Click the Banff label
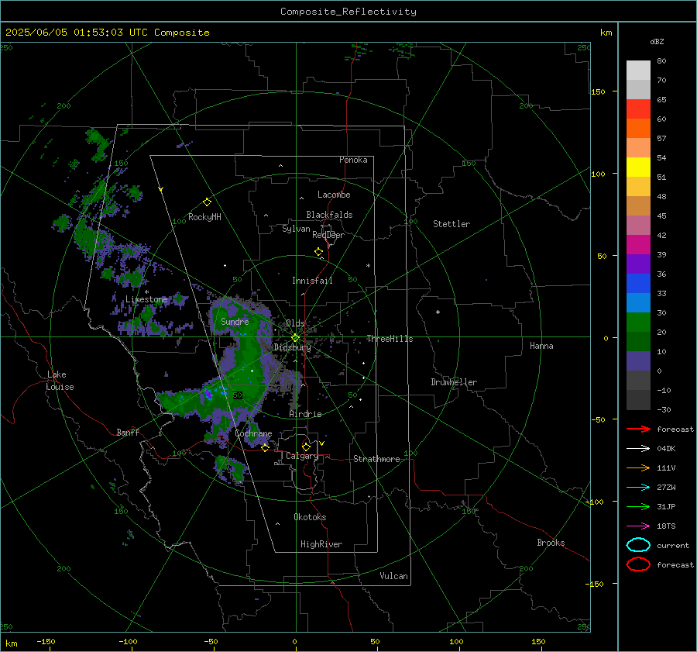The width and height of the screenshot is (697, 652). tap(128, 432)
